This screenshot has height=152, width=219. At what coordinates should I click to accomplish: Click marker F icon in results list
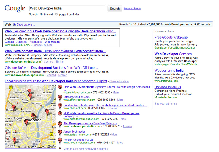[x=60, y=133]
